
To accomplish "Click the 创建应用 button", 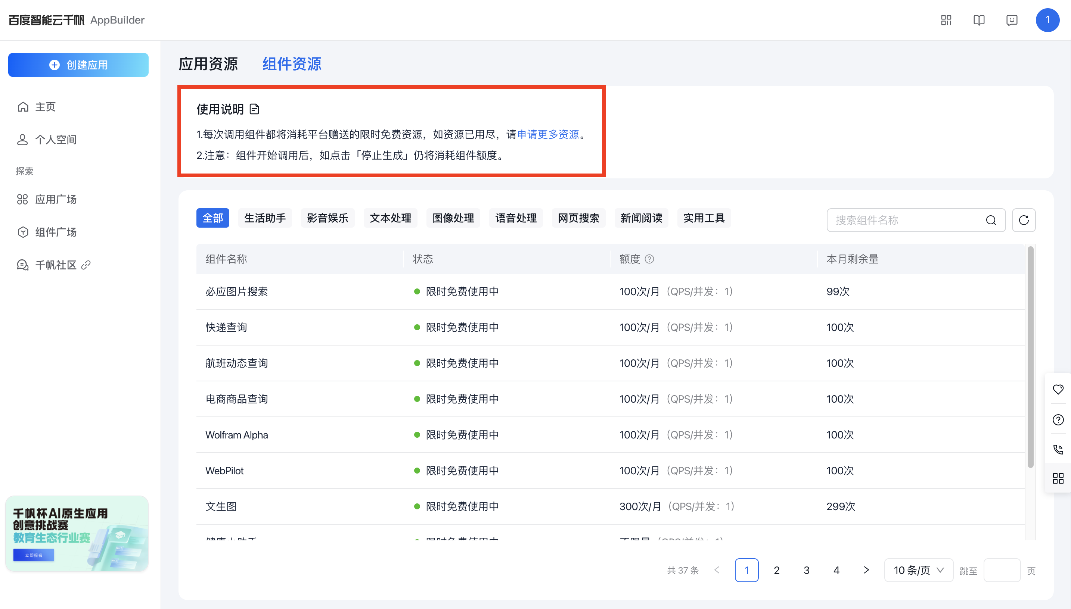I will point(78,65).
